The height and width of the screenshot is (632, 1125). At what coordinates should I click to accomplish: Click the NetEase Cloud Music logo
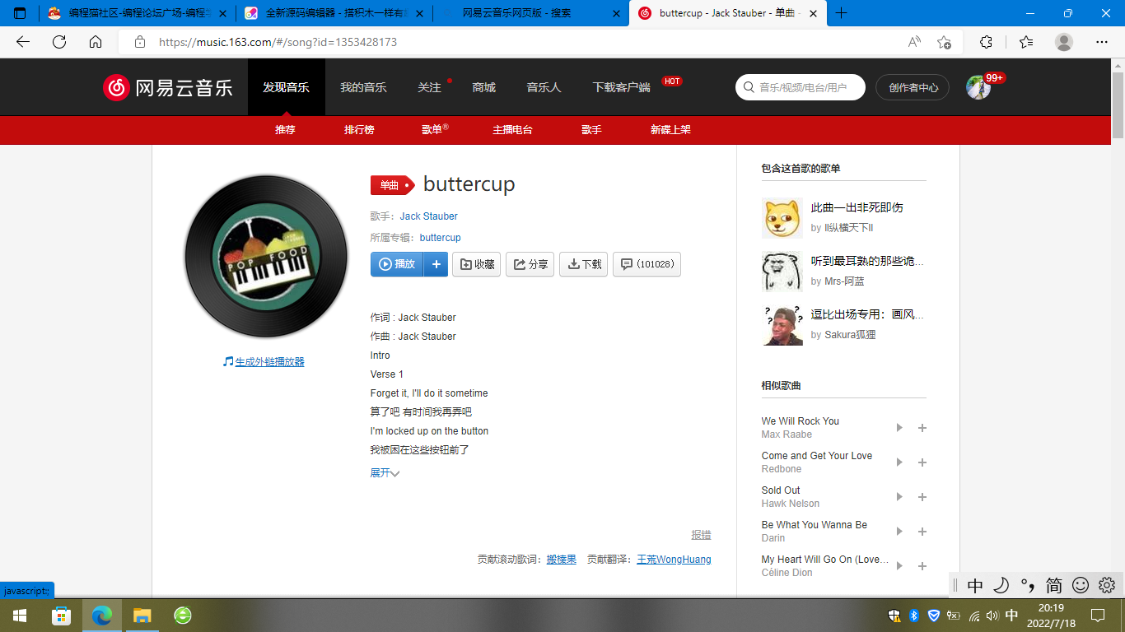point(168,87)
